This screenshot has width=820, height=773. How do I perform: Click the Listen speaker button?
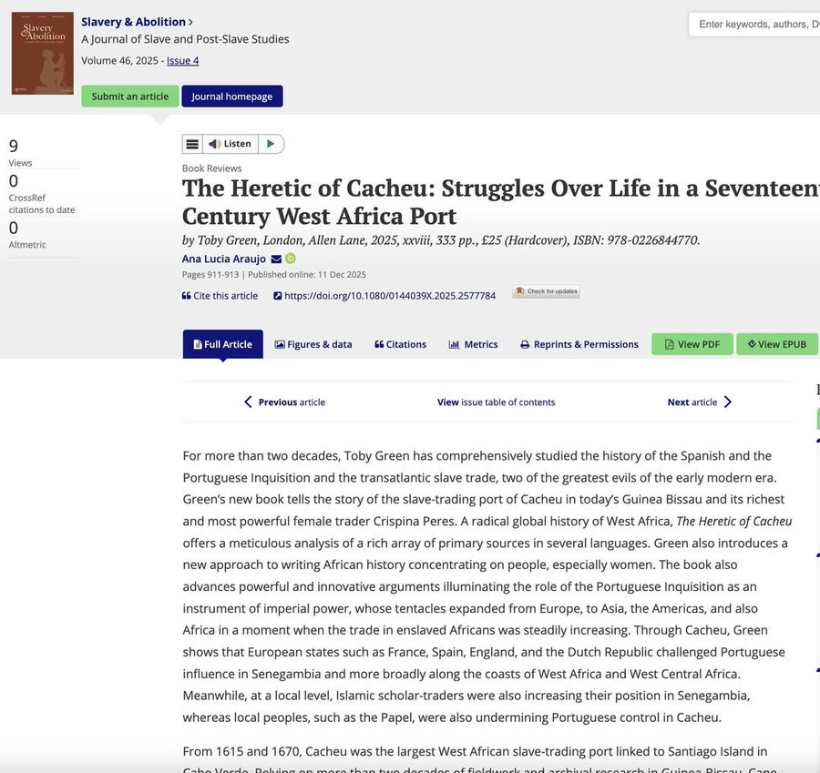(x=230, y=144)
